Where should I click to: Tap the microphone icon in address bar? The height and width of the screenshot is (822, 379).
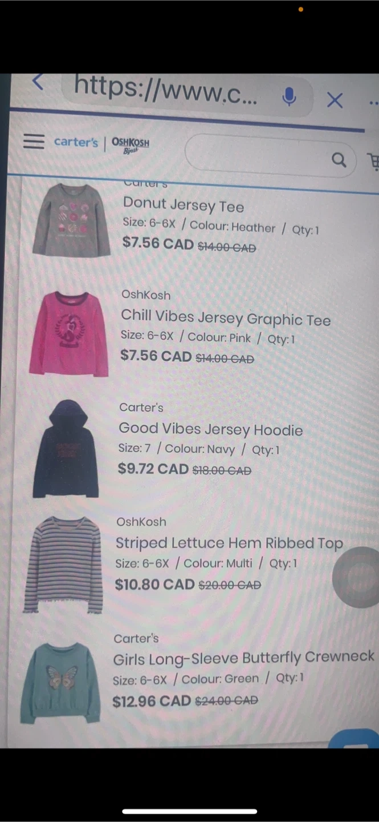(290, 97)
